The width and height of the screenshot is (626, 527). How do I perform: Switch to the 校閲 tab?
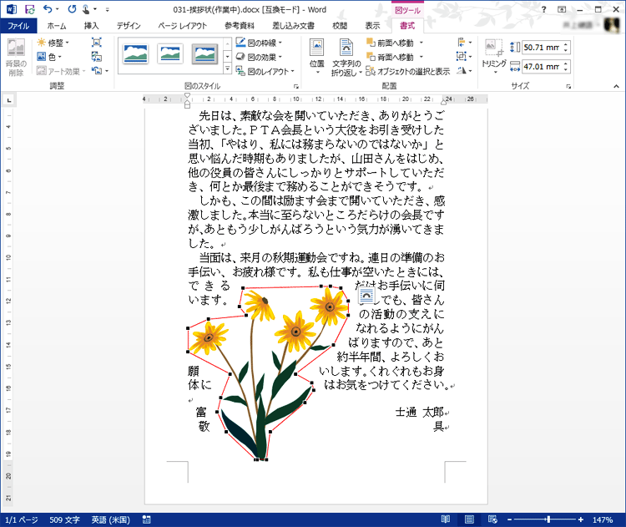point(340,26)
